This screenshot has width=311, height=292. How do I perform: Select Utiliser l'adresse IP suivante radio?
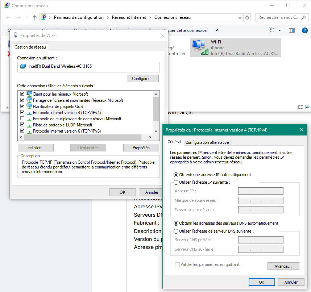(x=176, y=182)
